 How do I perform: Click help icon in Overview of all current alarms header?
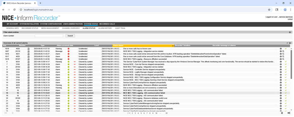[x=290, y=43]
